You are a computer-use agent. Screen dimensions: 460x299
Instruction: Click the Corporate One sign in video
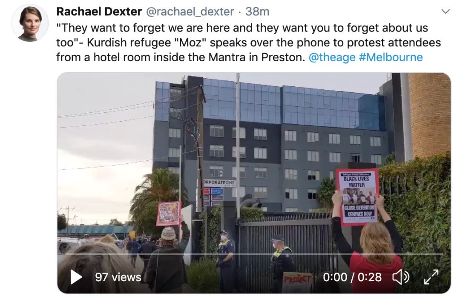click(x=219, y=183)
